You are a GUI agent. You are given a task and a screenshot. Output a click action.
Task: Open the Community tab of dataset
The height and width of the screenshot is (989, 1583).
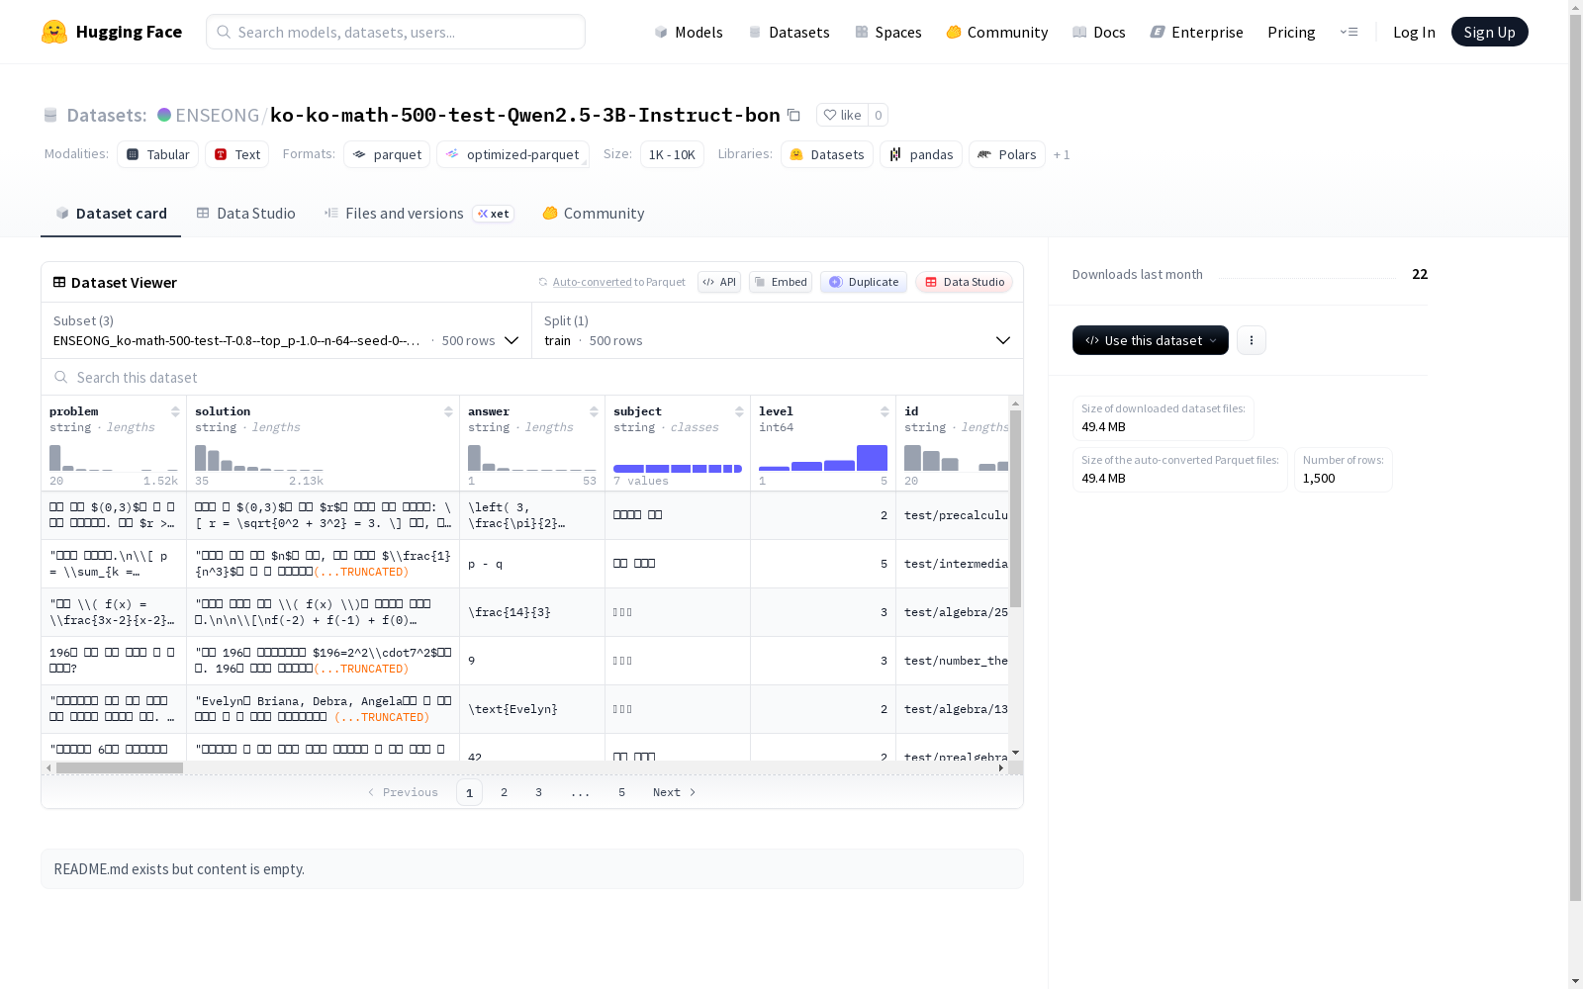pos(594,214)
